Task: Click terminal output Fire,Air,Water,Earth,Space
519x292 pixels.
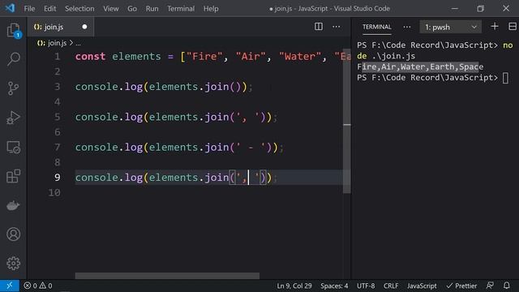Action: point(420,67)
